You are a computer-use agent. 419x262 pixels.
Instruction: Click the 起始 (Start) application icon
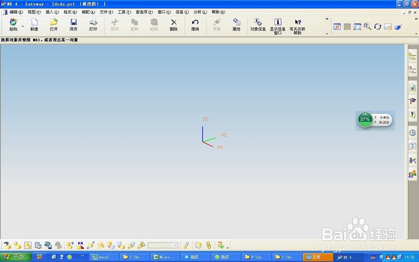13,25
